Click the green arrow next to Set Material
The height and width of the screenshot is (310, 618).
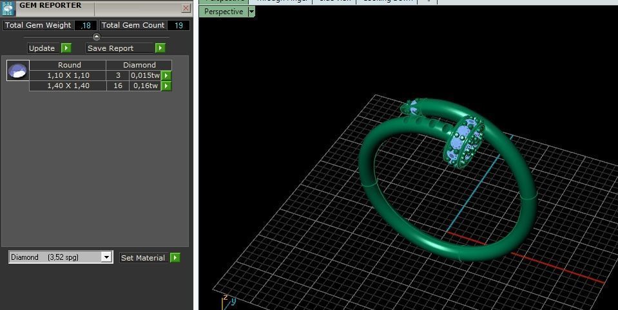pyautogui.click(x=175, y=258)
